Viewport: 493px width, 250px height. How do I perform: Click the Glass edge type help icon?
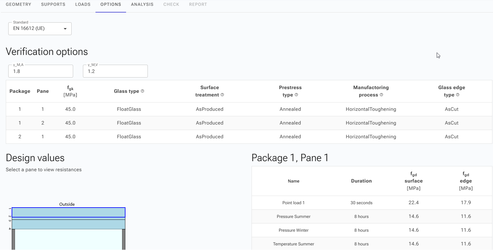click(458, 95)
